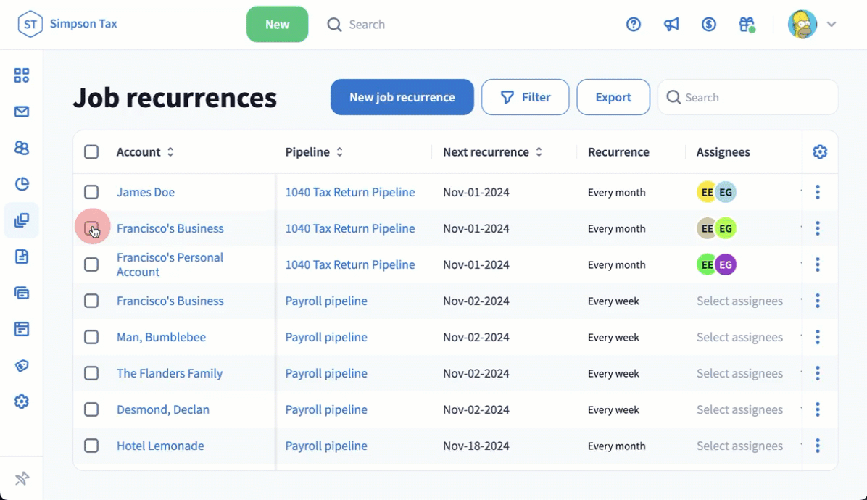Open settings gear icon in sidebar
The width and height of the screenshot is (867, 500).
[22, 401]
